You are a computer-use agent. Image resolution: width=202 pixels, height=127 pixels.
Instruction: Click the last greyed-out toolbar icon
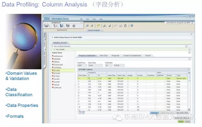(125, 26)
